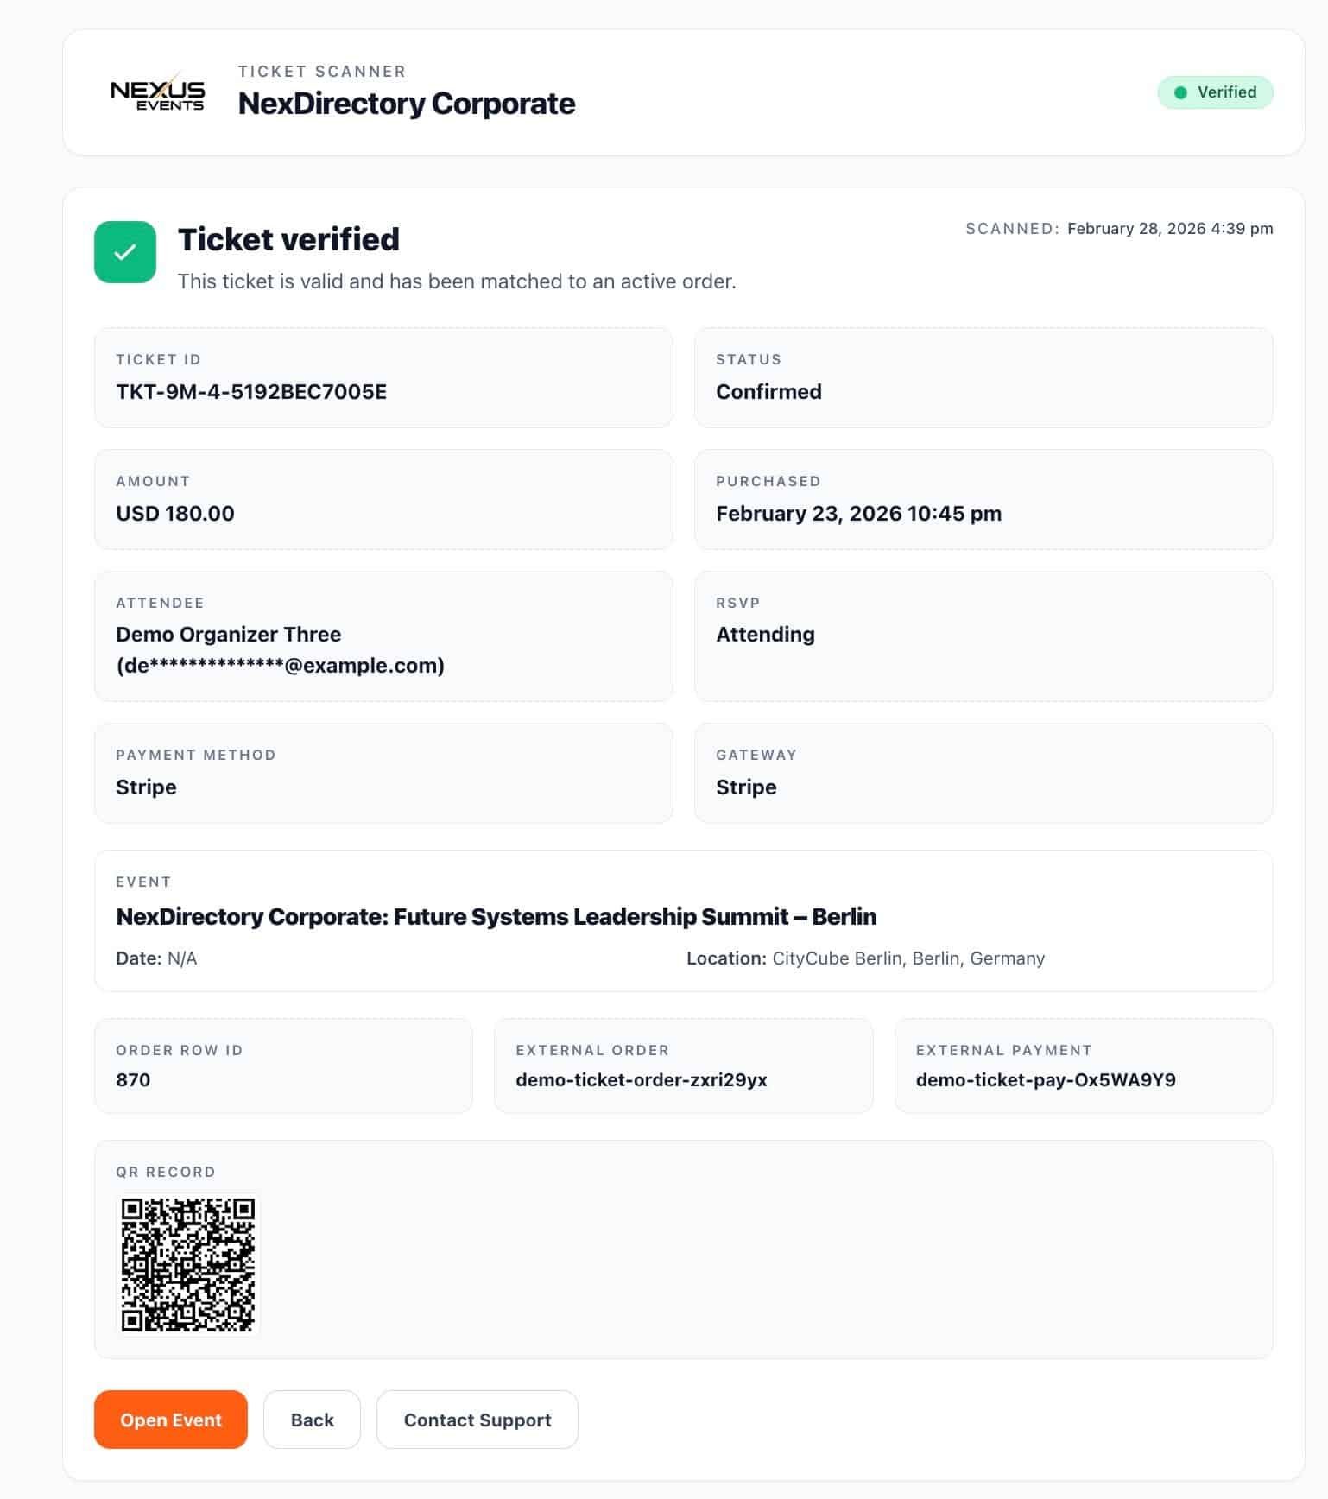1328x1499 pixels.
Task: Select the masked attendee email address
Action: pos(281,666)
